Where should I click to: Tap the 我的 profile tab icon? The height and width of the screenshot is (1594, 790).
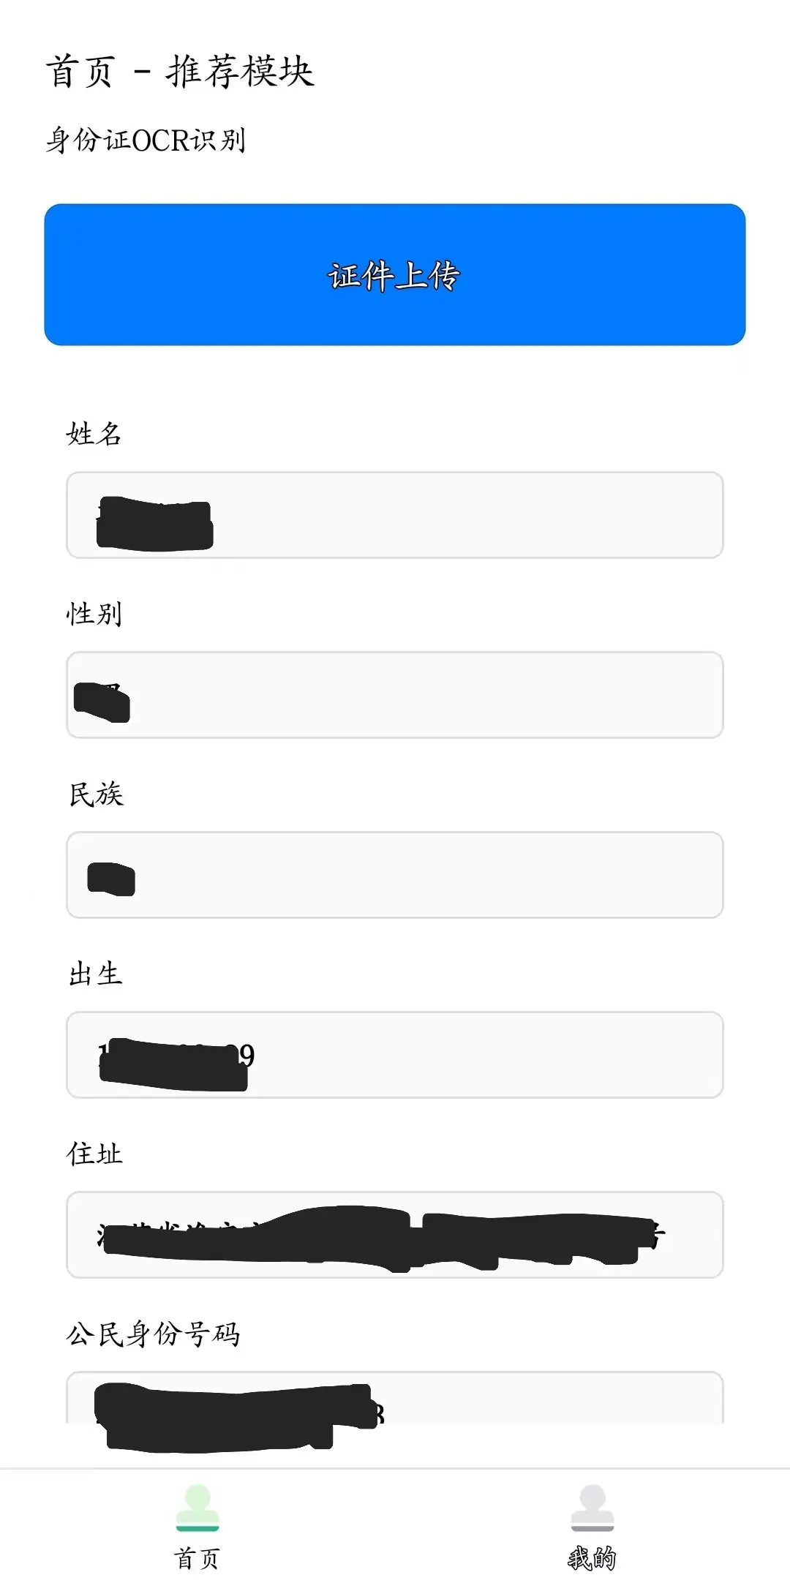click(x=592, y=1507)
